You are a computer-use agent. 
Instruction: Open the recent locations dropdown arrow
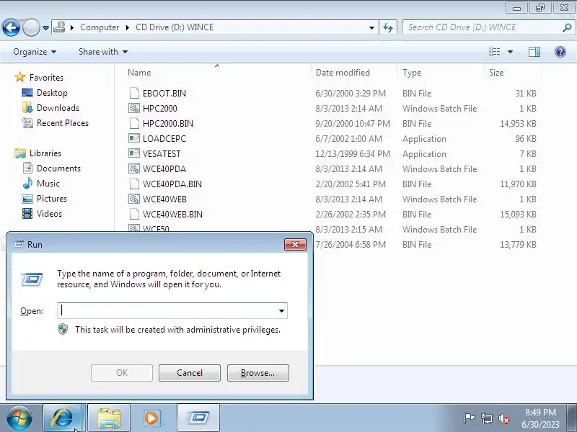[45, 27]
